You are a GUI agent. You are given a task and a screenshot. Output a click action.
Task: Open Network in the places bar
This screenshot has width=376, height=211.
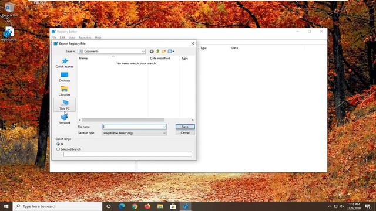65,119
